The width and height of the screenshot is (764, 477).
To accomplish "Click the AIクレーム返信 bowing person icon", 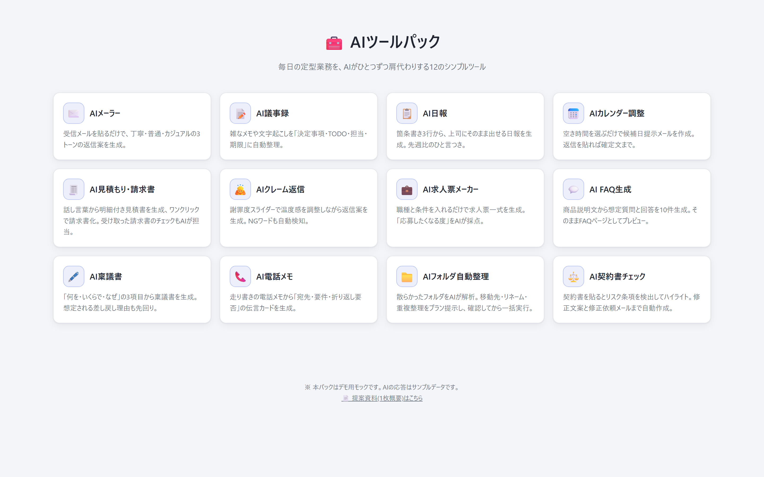I will tap(240, 189).
